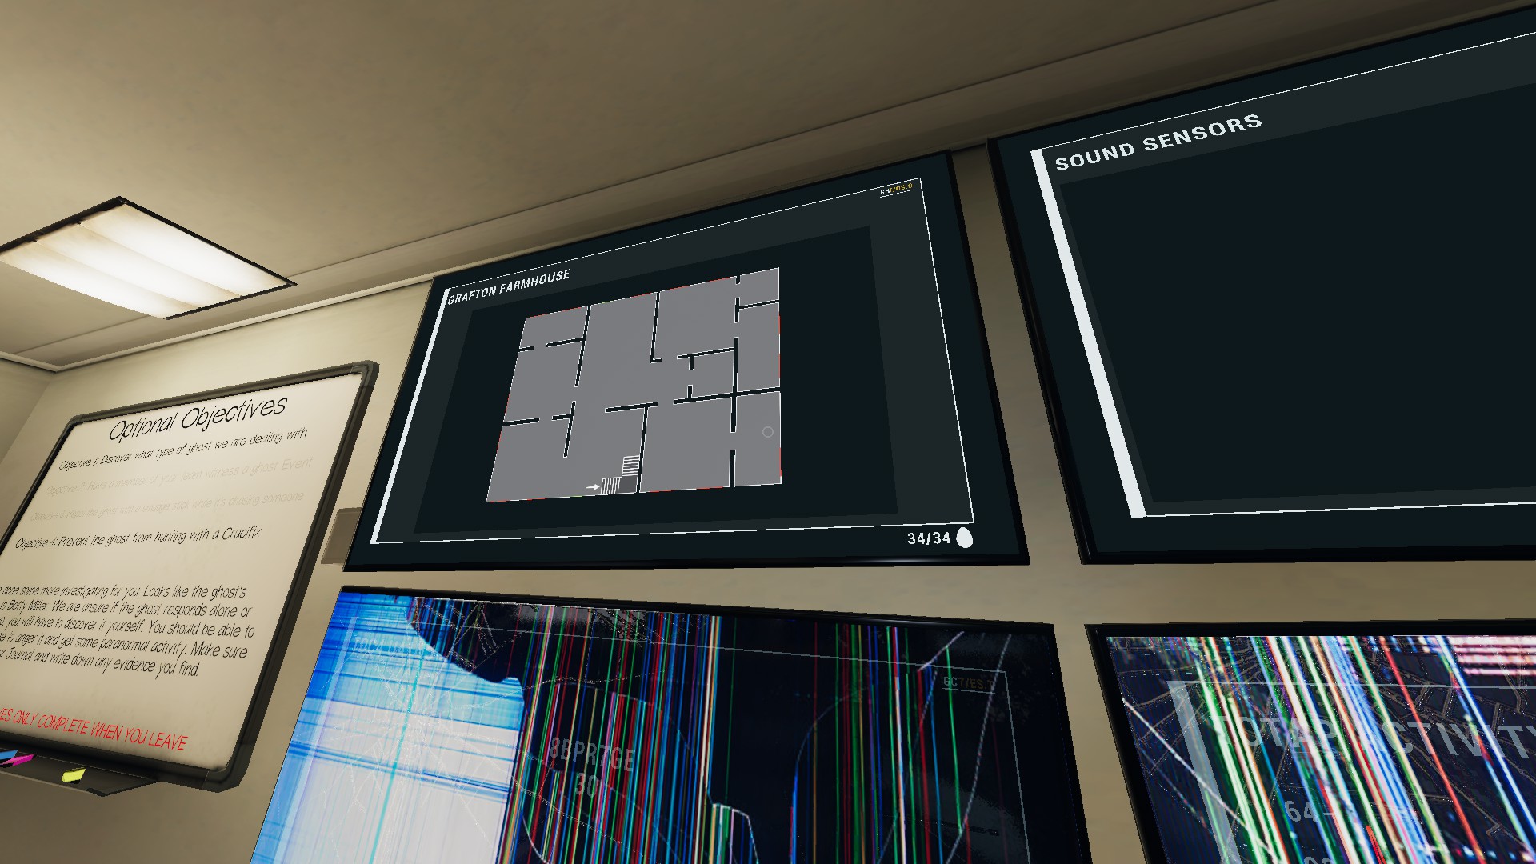1536x864 pixels.
Task: Click the white egg icon beside 34/34
Action: 965,538
